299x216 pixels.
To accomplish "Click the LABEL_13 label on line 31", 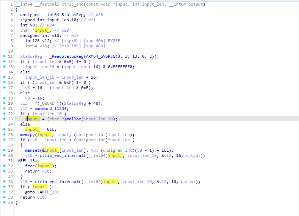I will (x=25, y=161).
